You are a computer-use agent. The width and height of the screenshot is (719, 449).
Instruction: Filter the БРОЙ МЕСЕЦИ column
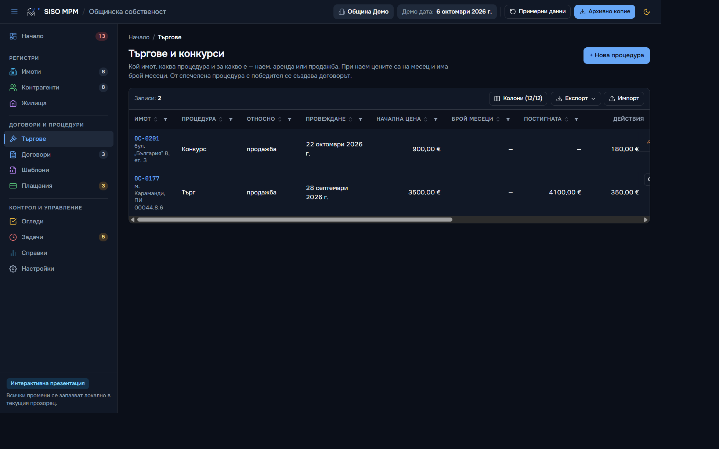[508, 119]
